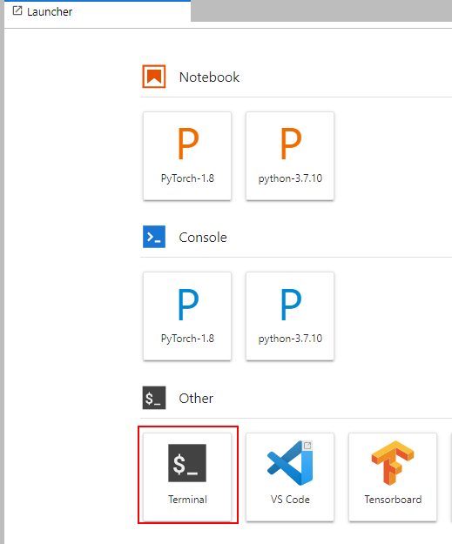This screenshot has width=452, height=544.
Task: Launch VS Code from Other section
Action: click(x=290, y=477)
